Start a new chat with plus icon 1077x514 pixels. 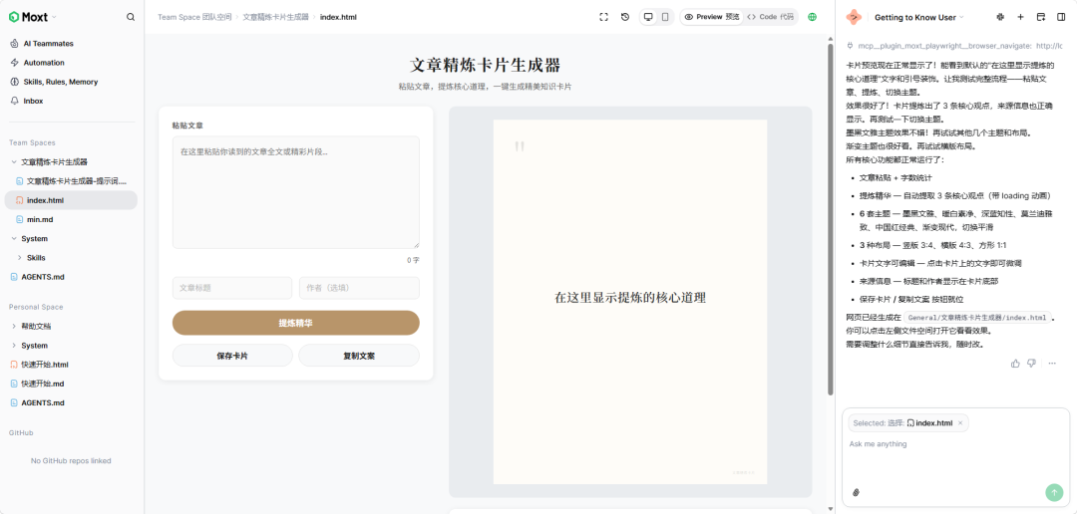tap(1021, 17)
